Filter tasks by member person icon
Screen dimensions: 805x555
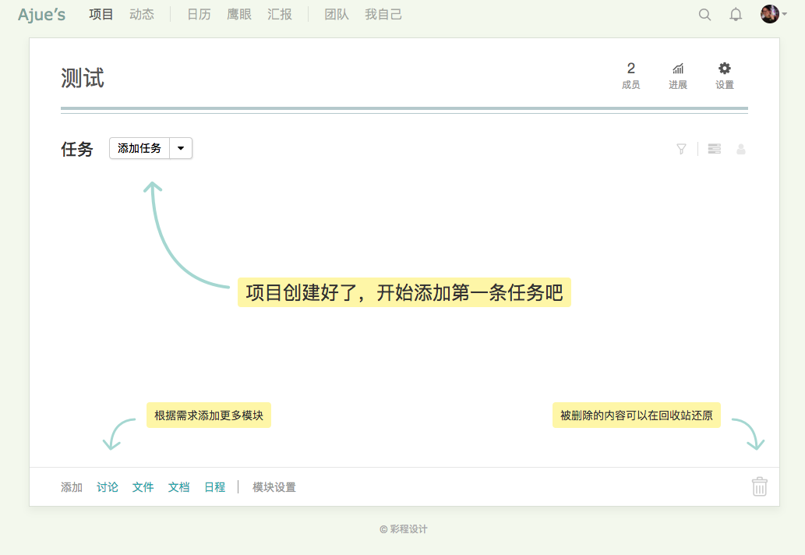[741, 149]
